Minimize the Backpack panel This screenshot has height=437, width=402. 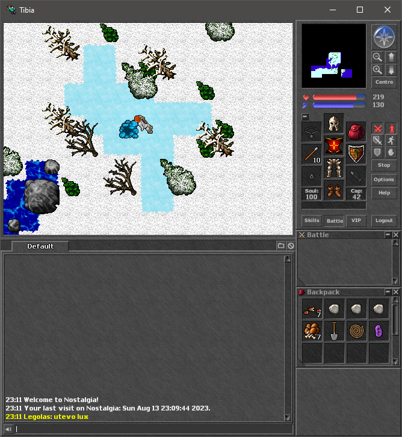pyautogui.click(x=388, y=292)
